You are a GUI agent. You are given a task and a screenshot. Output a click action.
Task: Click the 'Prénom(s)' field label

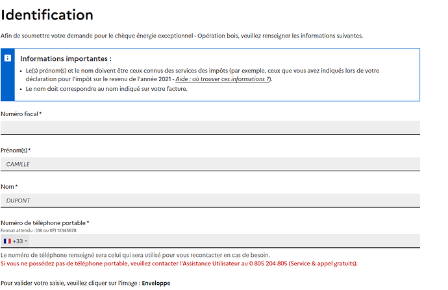[x=16, y=151]
